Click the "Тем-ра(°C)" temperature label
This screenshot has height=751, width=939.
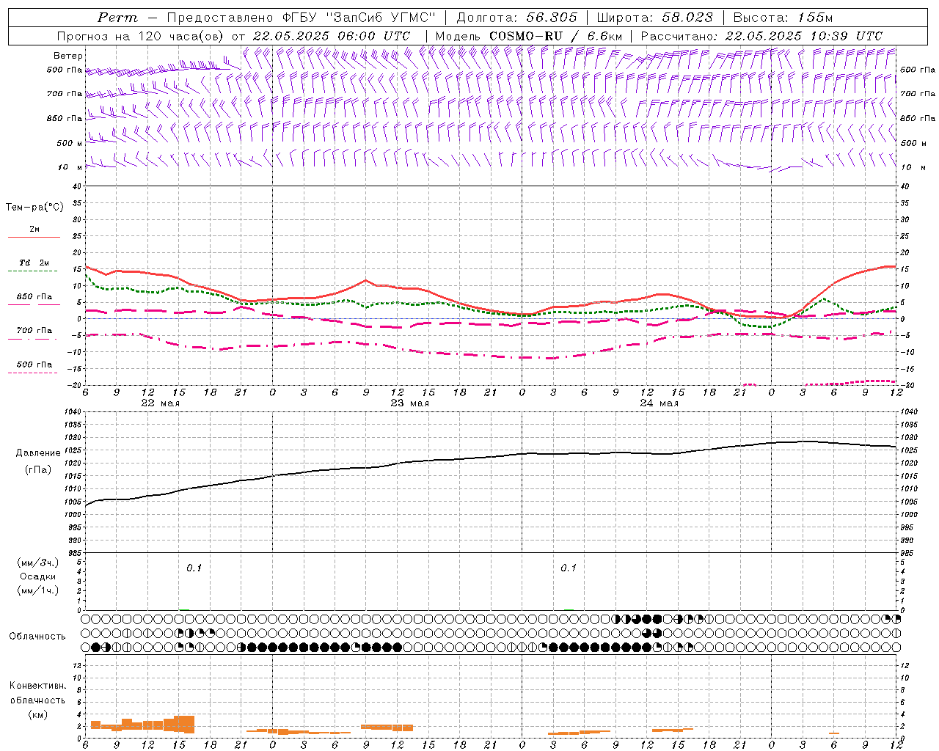click(34, 208)
